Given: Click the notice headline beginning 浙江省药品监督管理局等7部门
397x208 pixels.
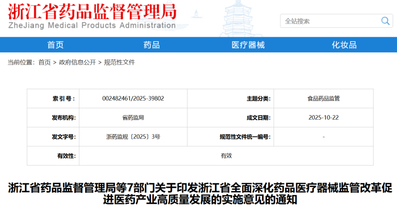Looking at the screenshot, I should (x=200, y=194).
